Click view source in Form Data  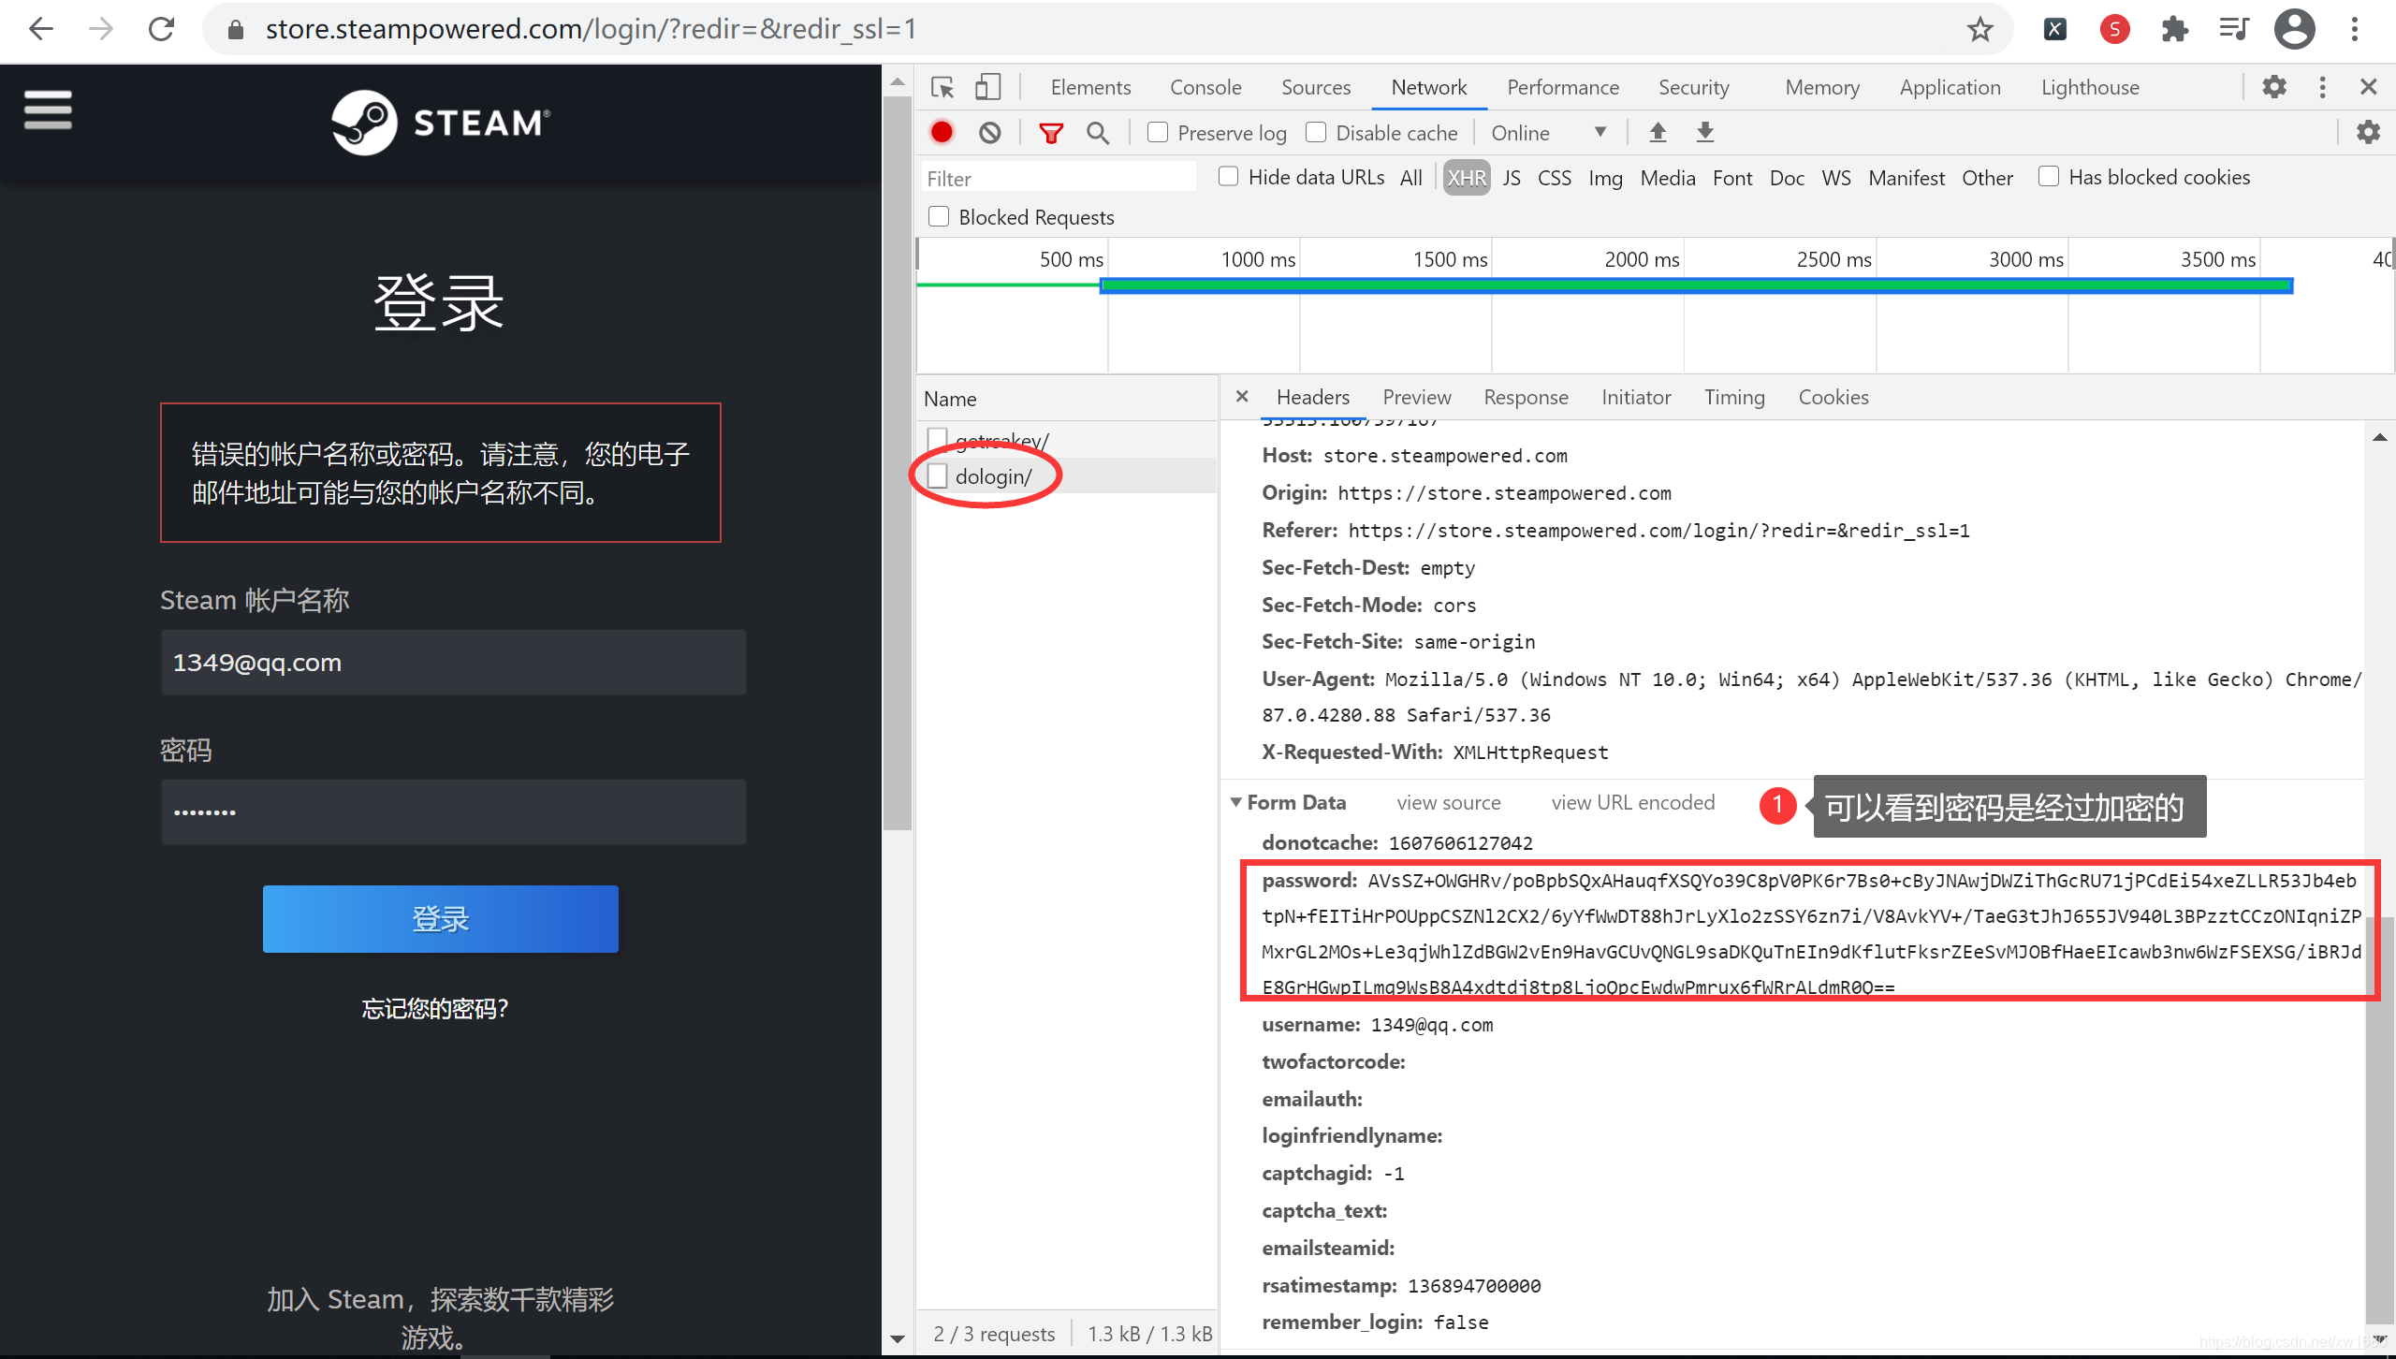[x=1448, y=803]
